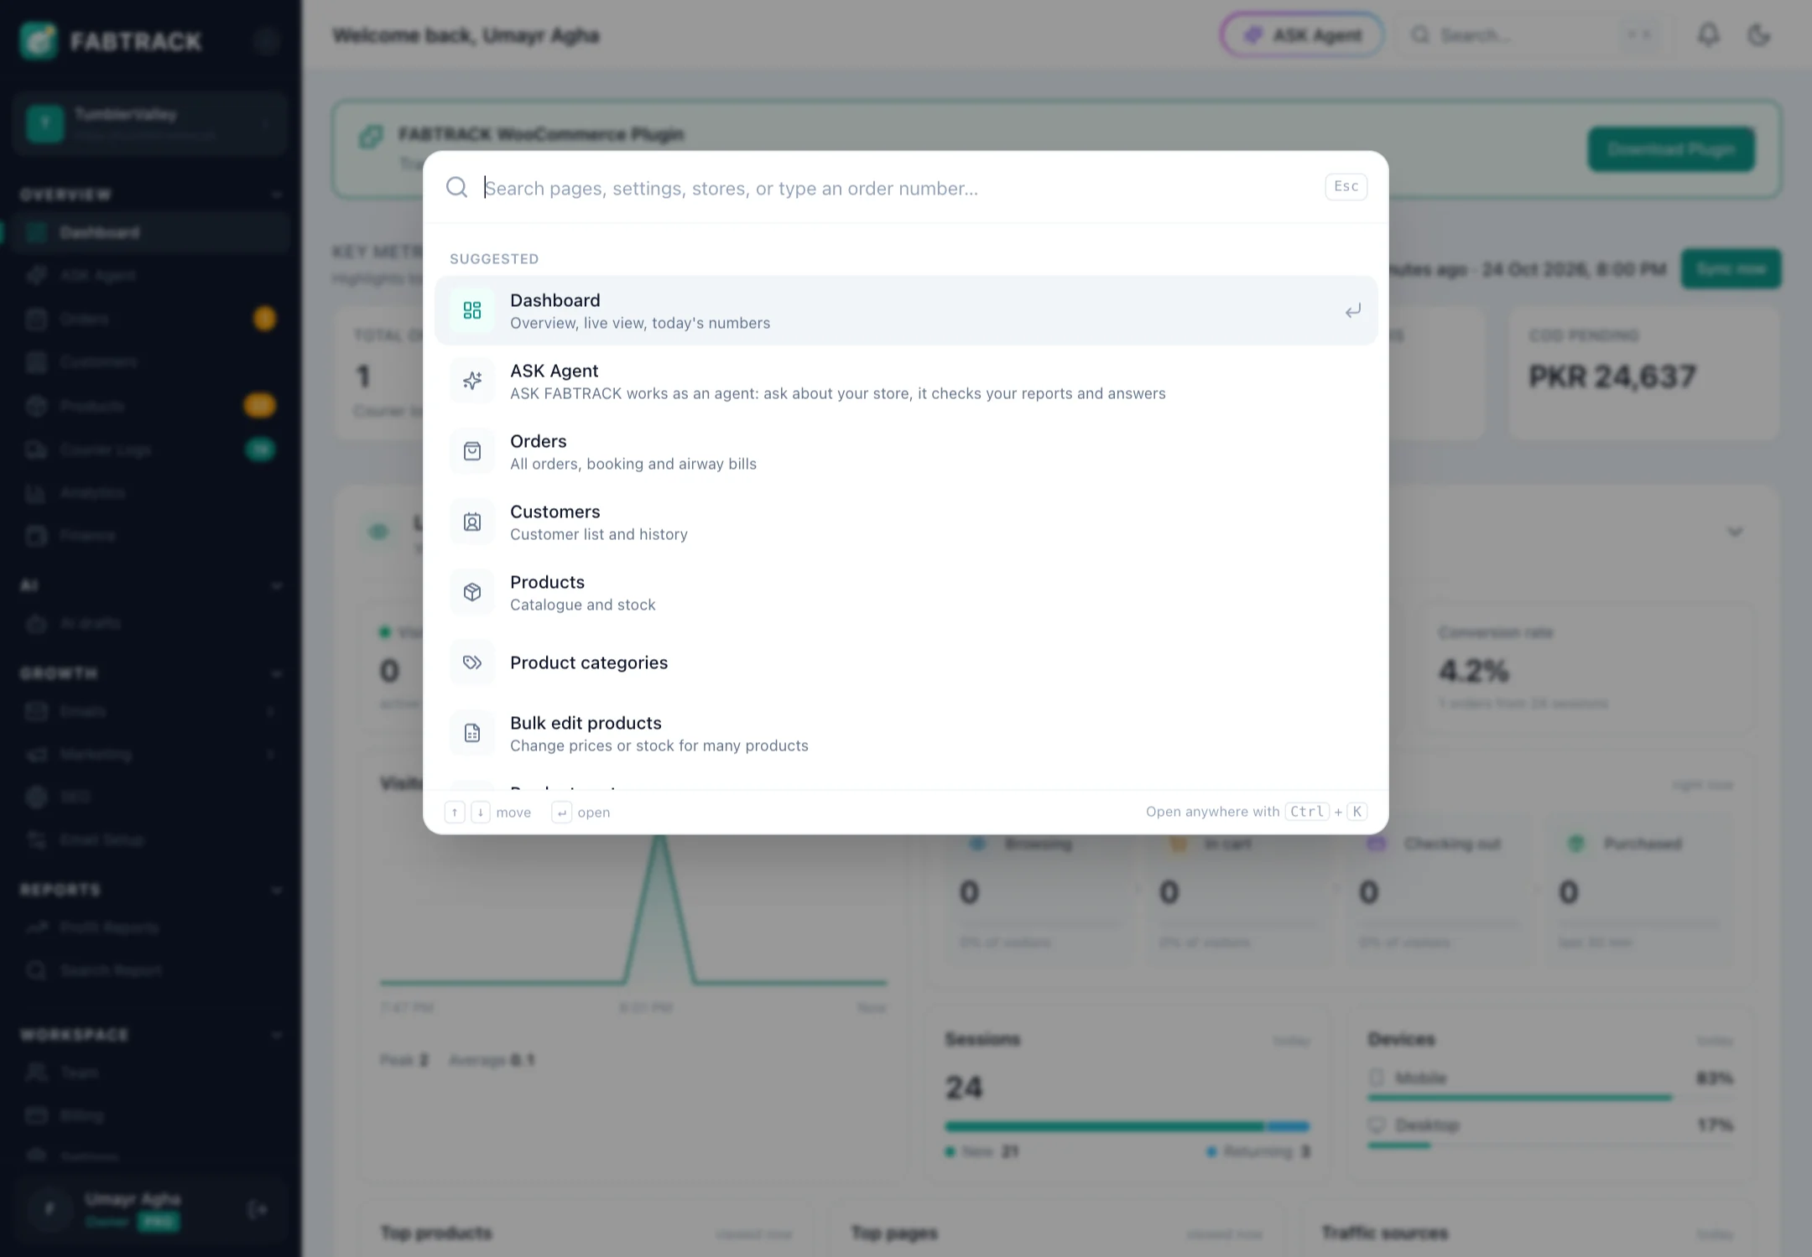Collapse the WORKSPACE sidebar section chevron
This screenshot has width=1812, height=1257.
pos(277,1035)
